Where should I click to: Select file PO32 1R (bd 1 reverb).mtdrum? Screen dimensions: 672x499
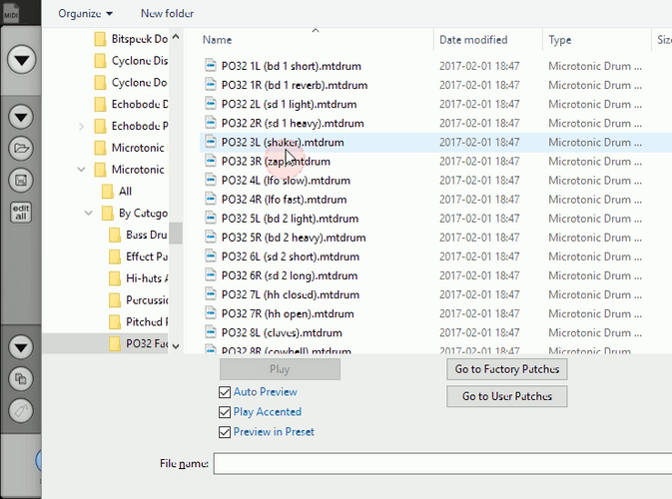point(295,85)
